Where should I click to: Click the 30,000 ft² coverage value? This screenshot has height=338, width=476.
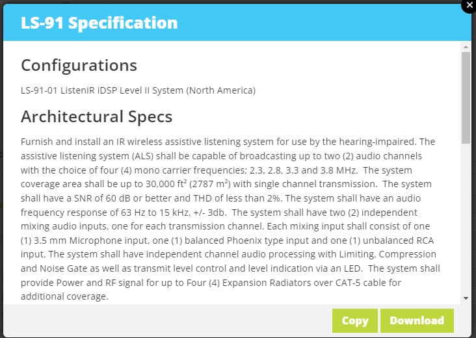166,184
